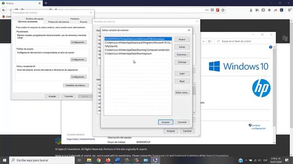293x164 pixels.
Task: Bookmark this page with the star
Action: (x=223, y=10)
